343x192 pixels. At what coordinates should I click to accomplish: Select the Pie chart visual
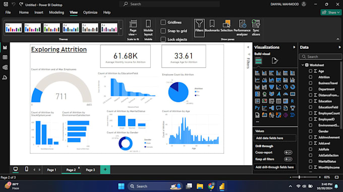tap(285, 87)
